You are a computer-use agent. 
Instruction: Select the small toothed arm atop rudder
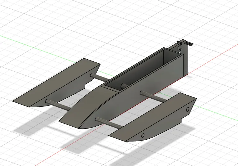coord(189,44)
